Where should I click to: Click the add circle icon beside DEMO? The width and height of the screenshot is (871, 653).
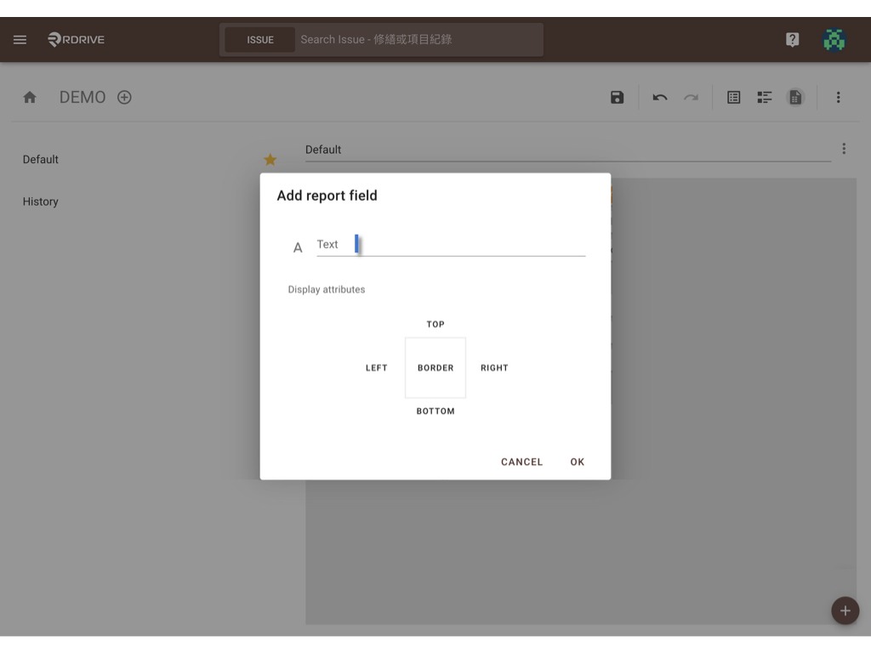124,97
